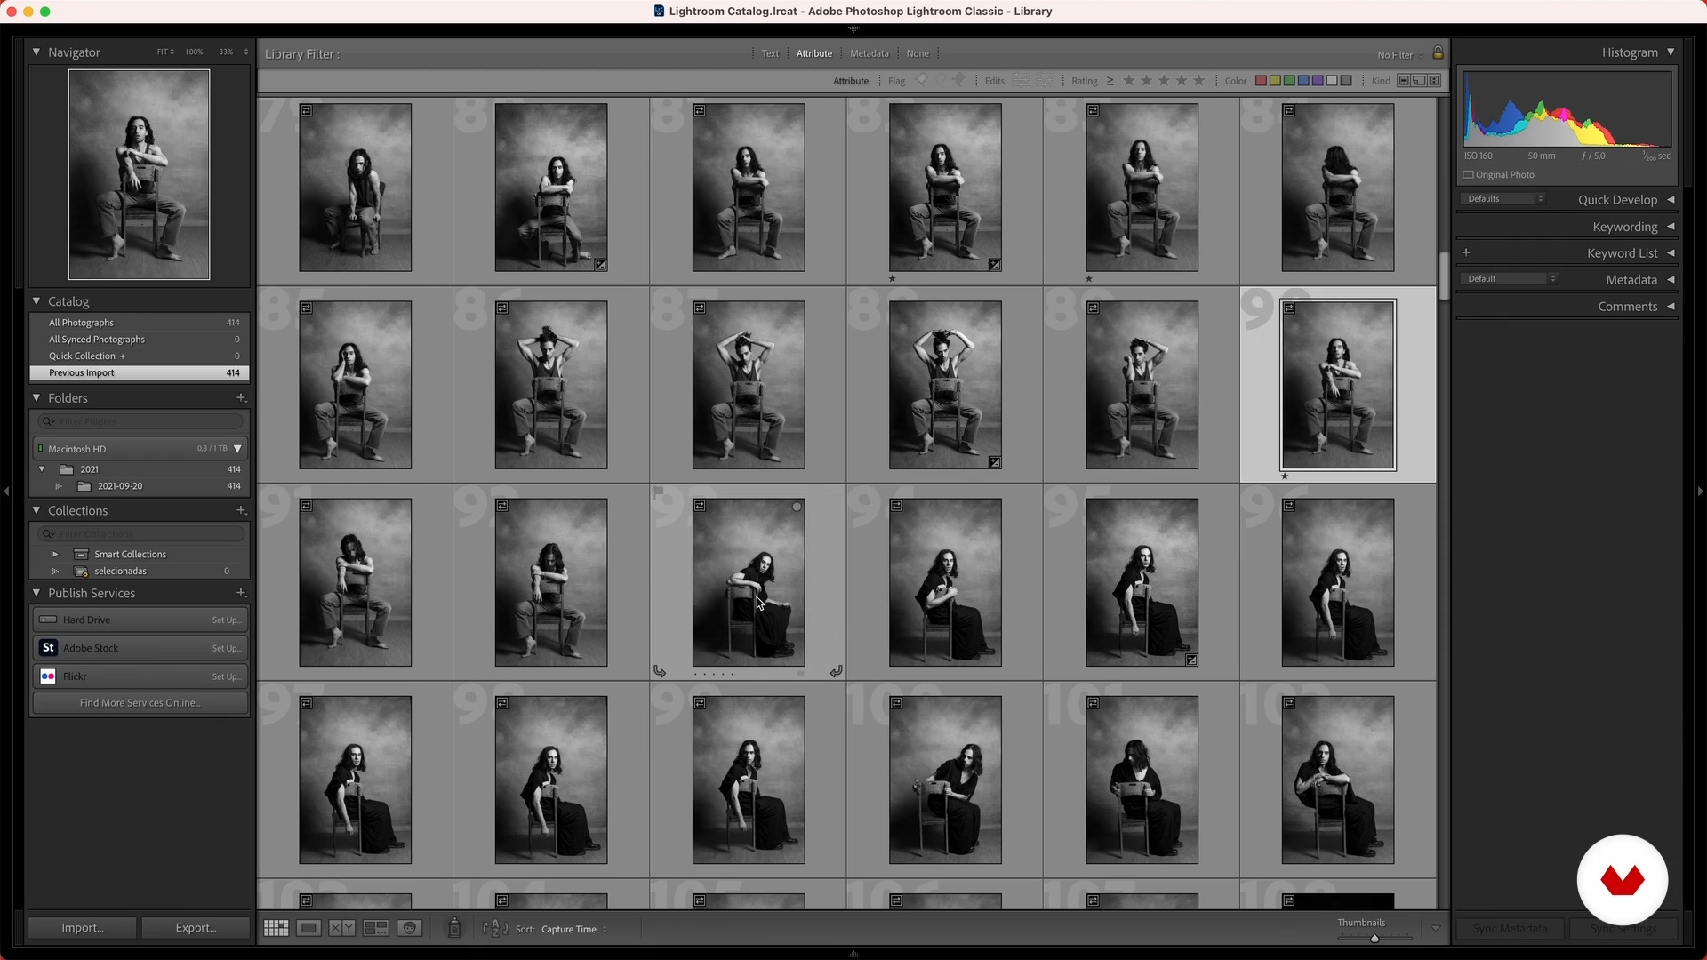Open People face view icon

pos(409,928)
